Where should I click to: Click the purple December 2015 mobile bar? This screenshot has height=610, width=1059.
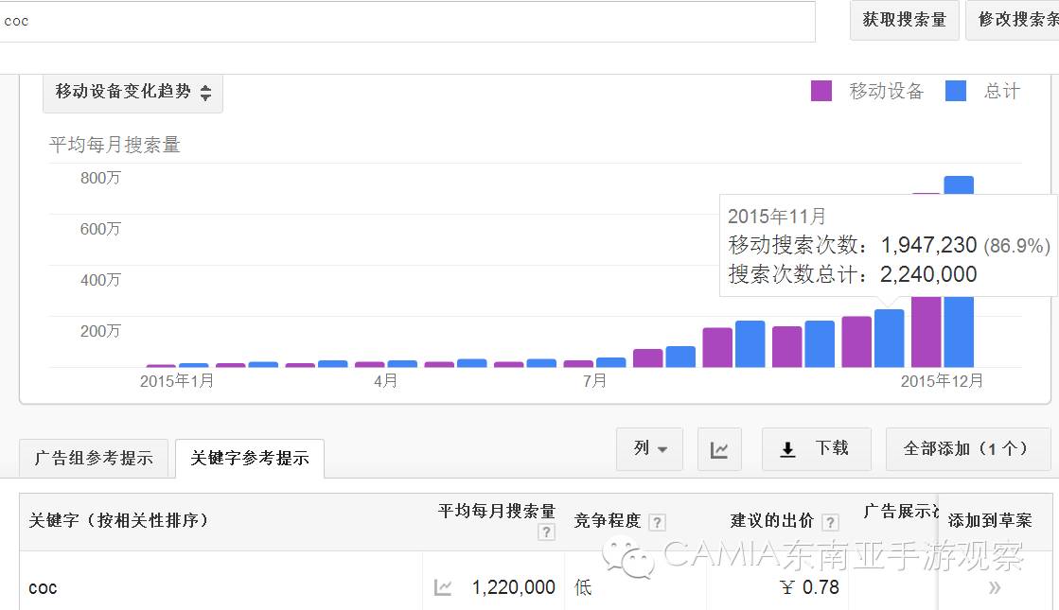coord(926,331)
